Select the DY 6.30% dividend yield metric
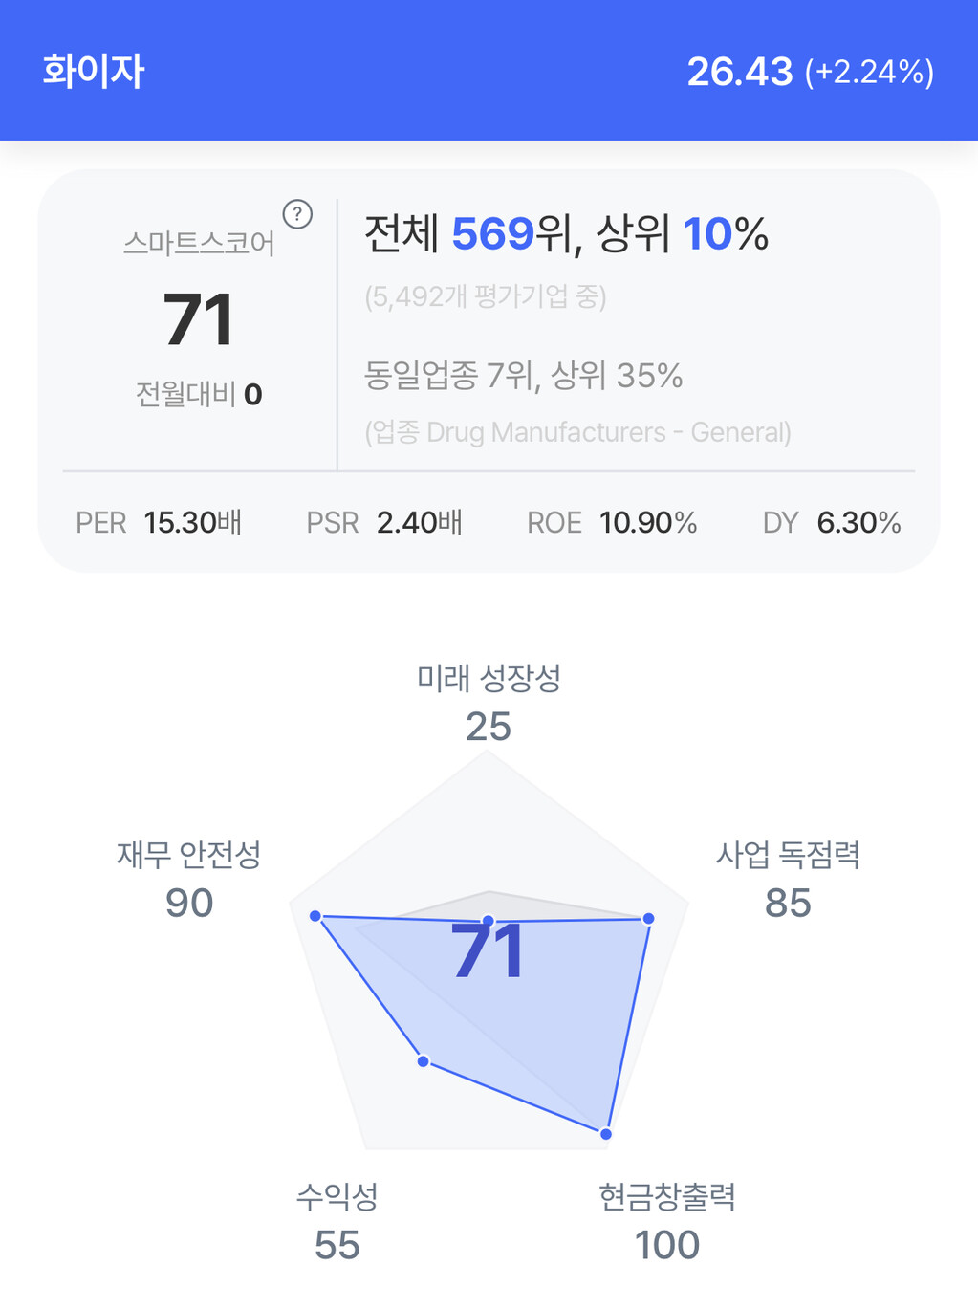The height and width of the screenshot is (1309, 978). point(832,523)
